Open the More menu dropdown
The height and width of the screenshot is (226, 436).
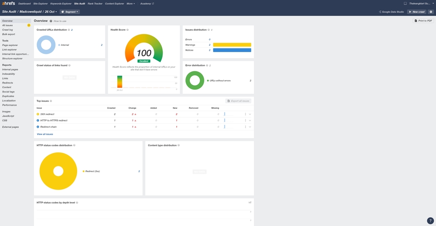131,4
